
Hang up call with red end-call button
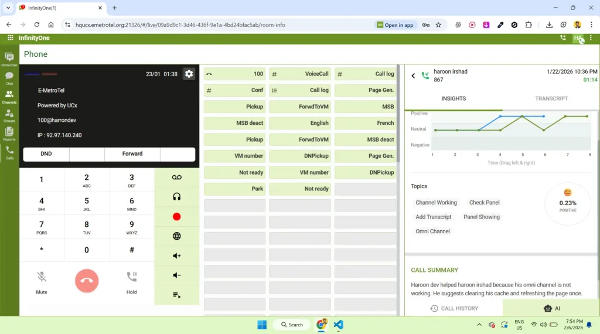pos(87,281)
